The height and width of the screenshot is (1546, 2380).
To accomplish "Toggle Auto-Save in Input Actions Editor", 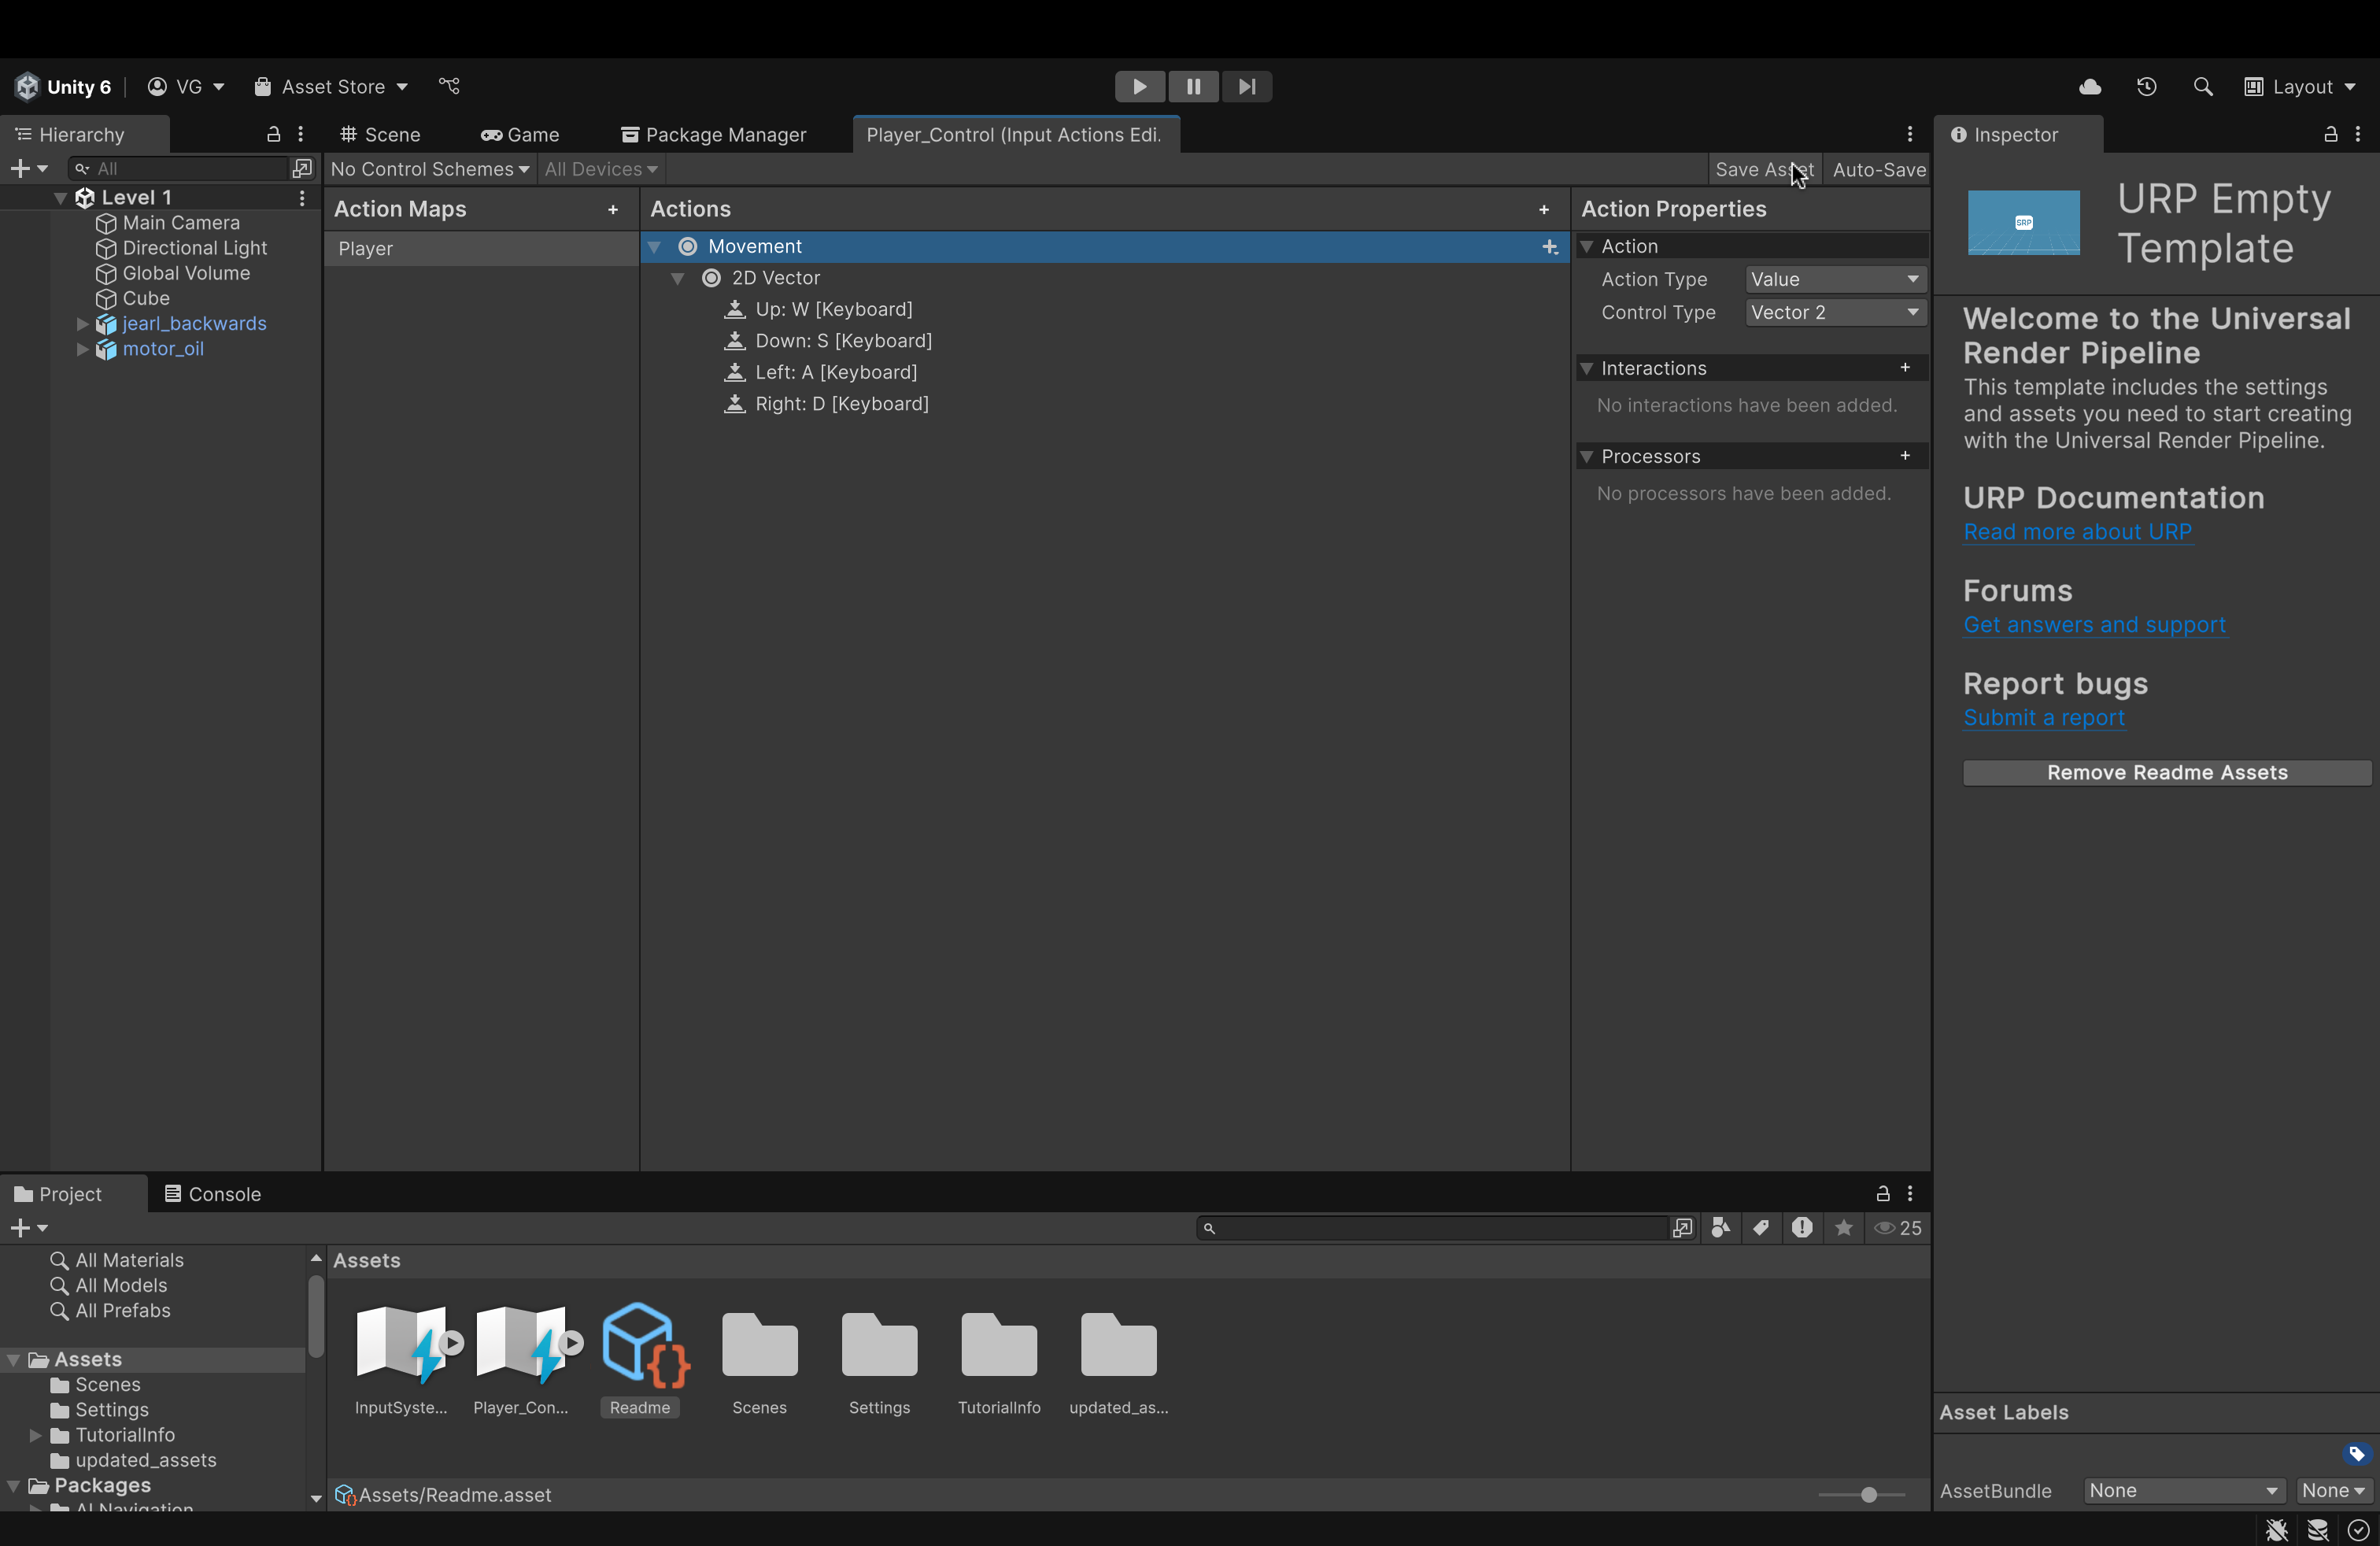I will click(x=1878, y=170).
